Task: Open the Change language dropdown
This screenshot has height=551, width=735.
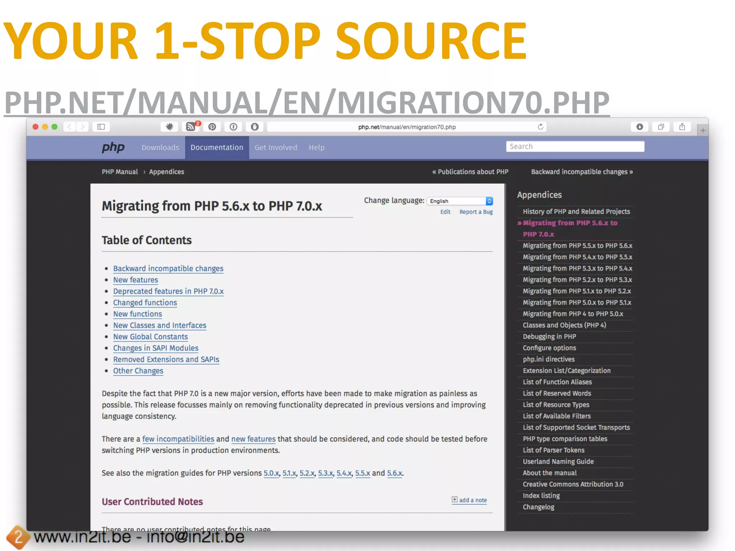Action: 460,201
